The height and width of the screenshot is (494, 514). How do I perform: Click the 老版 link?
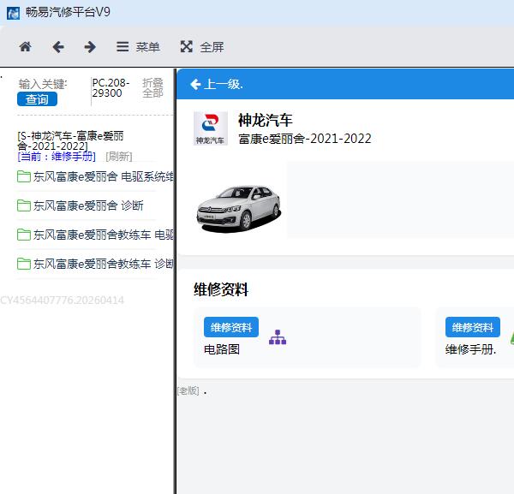188,390
